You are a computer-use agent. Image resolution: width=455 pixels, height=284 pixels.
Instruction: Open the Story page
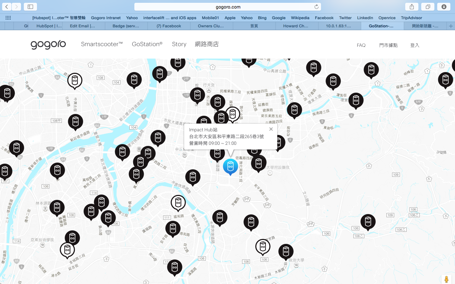point(179,44)
